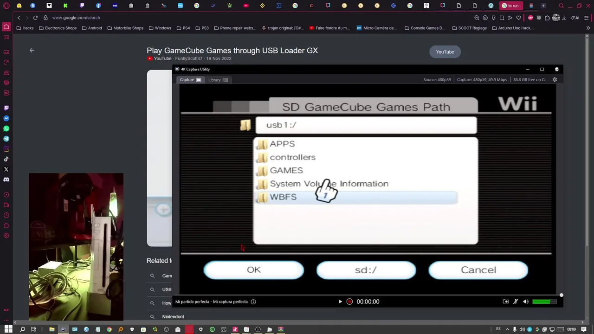The height and width of the screenshot is (334, 594).
Task: Open the Electronics Shops bookmark folder
Action: point(58,28)
